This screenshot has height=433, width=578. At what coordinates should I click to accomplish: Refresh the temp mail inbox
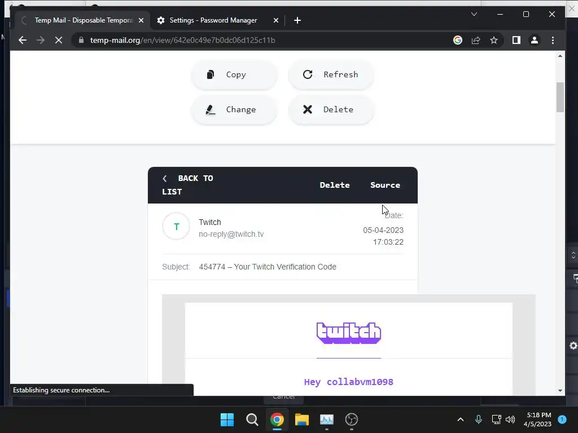[x=331, y=74]
